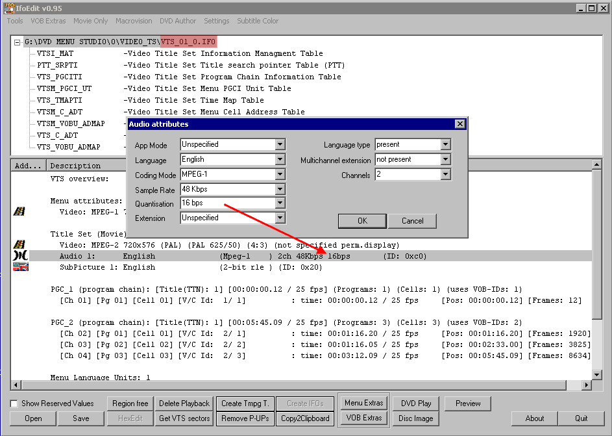Click the Region free button
Viewport: 612px width, 436px height.
tap(130, 403)
